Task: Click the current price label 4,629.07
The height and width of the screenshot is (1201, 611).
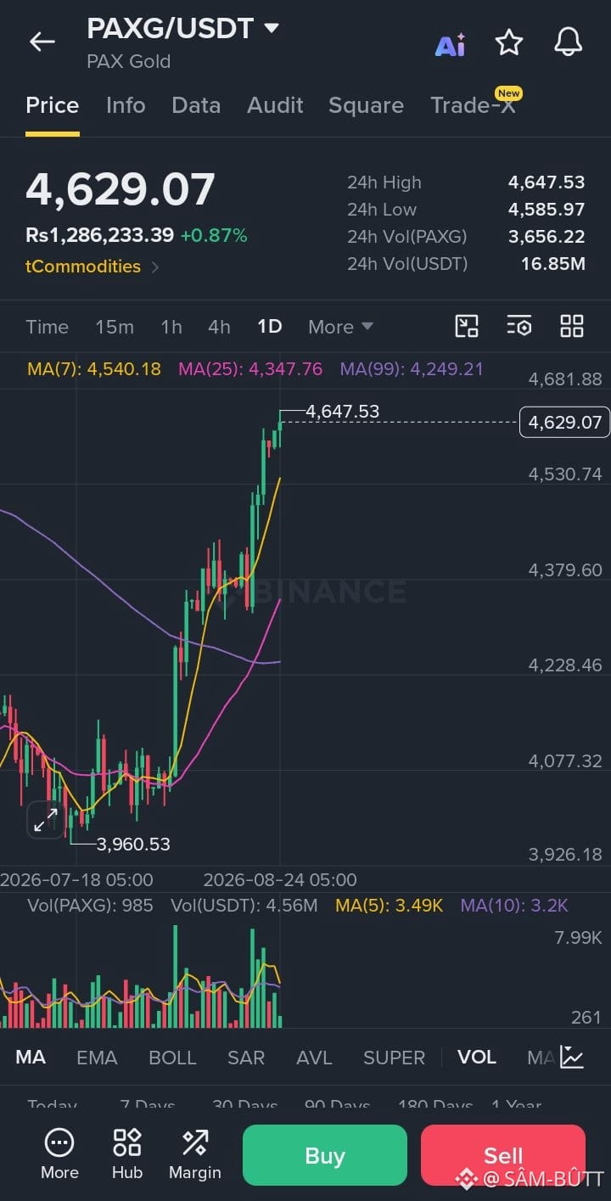Action: (x=564, y=422)
